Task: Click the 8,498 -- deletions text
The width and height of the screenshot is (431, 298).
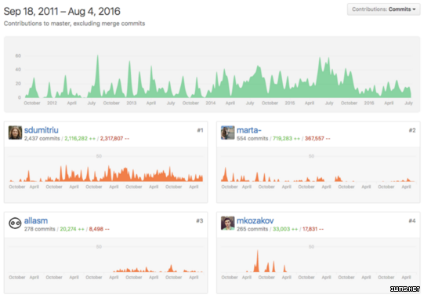Action: coord(99,229)
